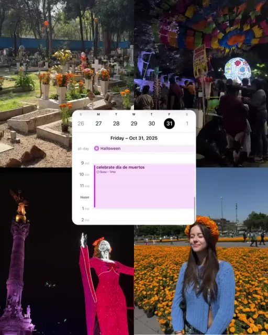Select Thursday 30 in the week strip
Image resolution: width=268 pixels, height=335 pixels.
(x=151, y=124)
